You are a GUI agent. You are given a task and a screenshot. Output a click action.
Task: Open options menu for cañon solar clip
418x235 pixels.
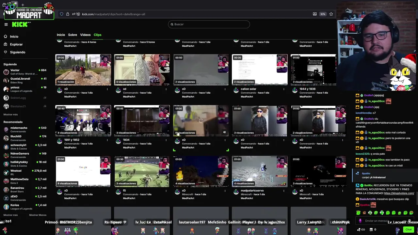[x=284, y=89]
